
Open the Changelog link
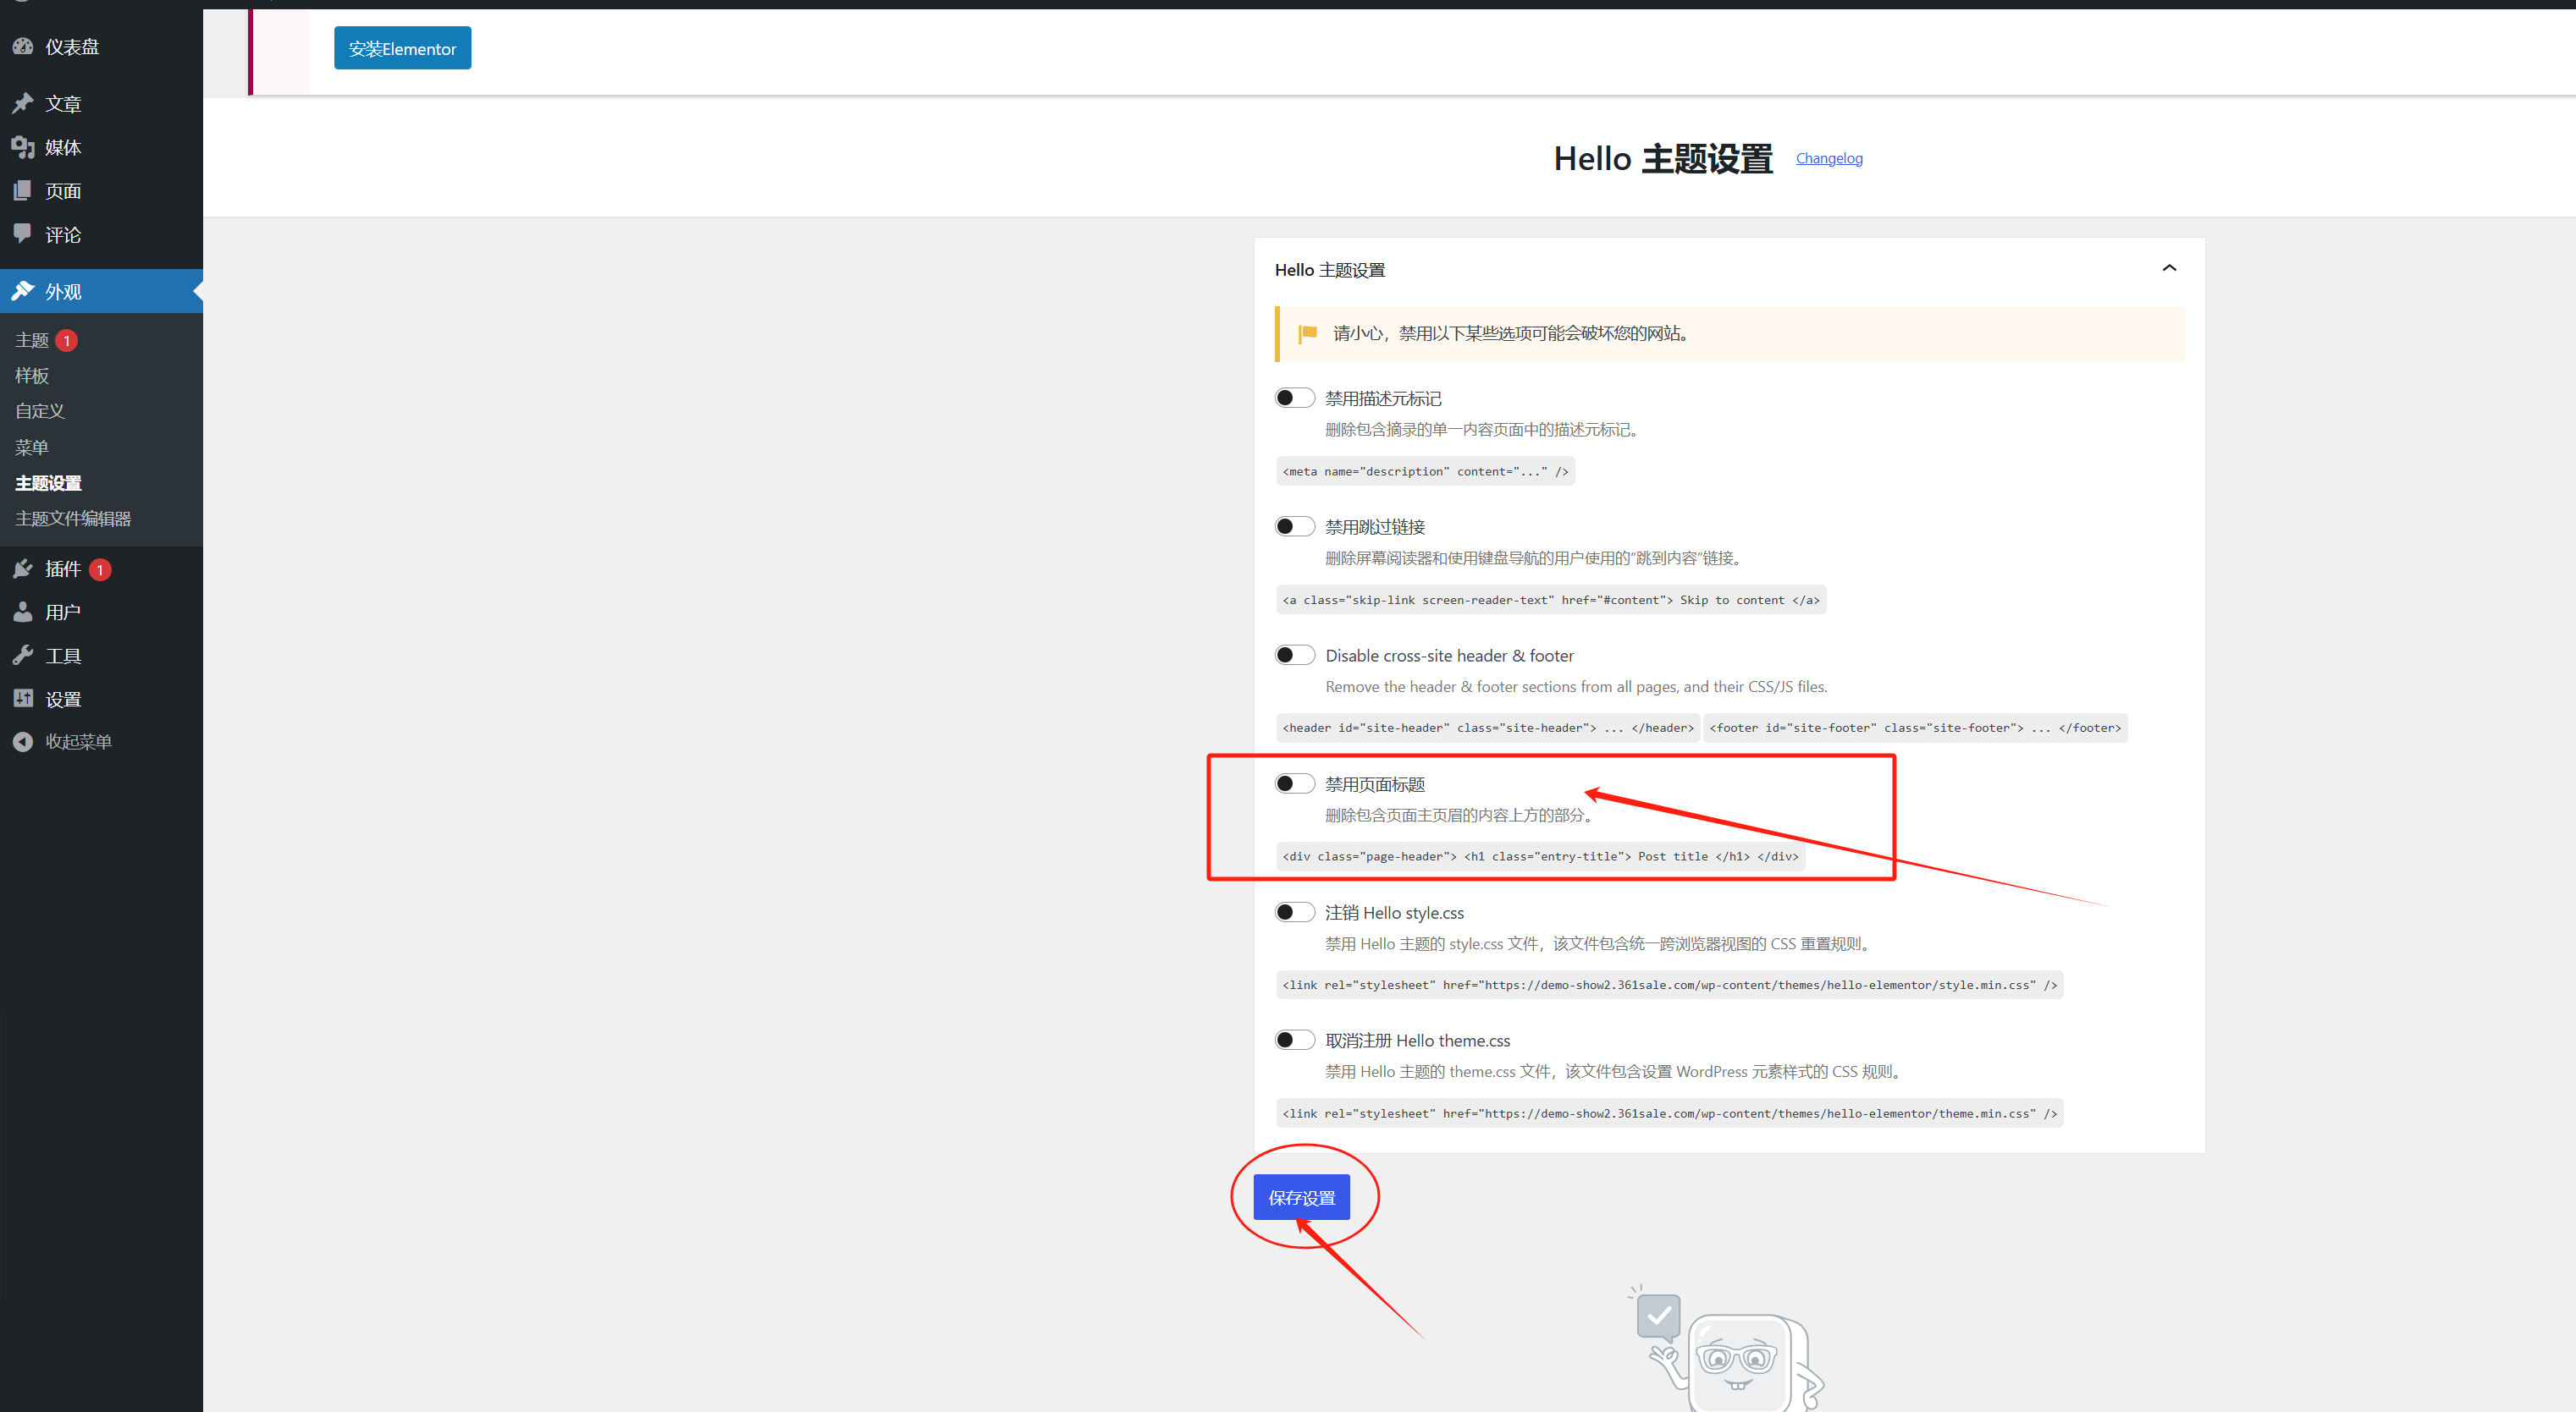[x=1828, y=158]
